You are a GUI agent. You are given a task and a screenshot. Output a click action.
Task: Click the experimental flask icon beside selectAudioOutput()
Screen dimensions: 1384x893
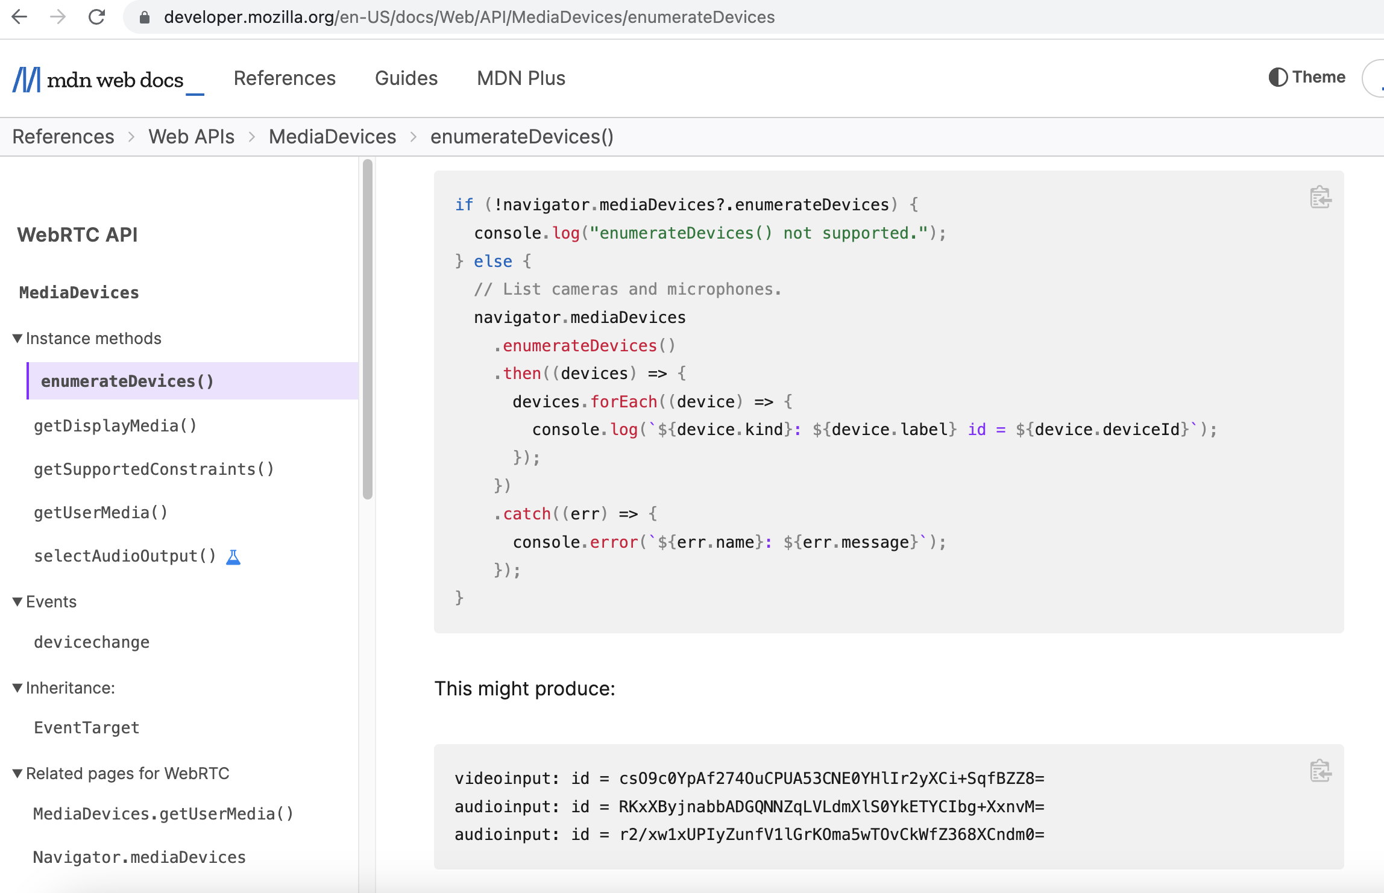point(233,557)
